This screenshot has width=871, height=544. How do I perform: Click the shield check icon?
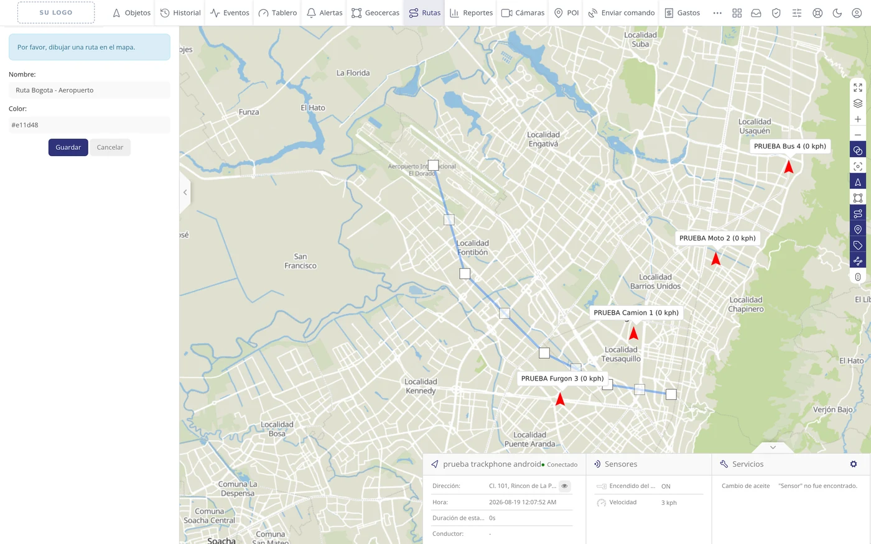point(776,12)
